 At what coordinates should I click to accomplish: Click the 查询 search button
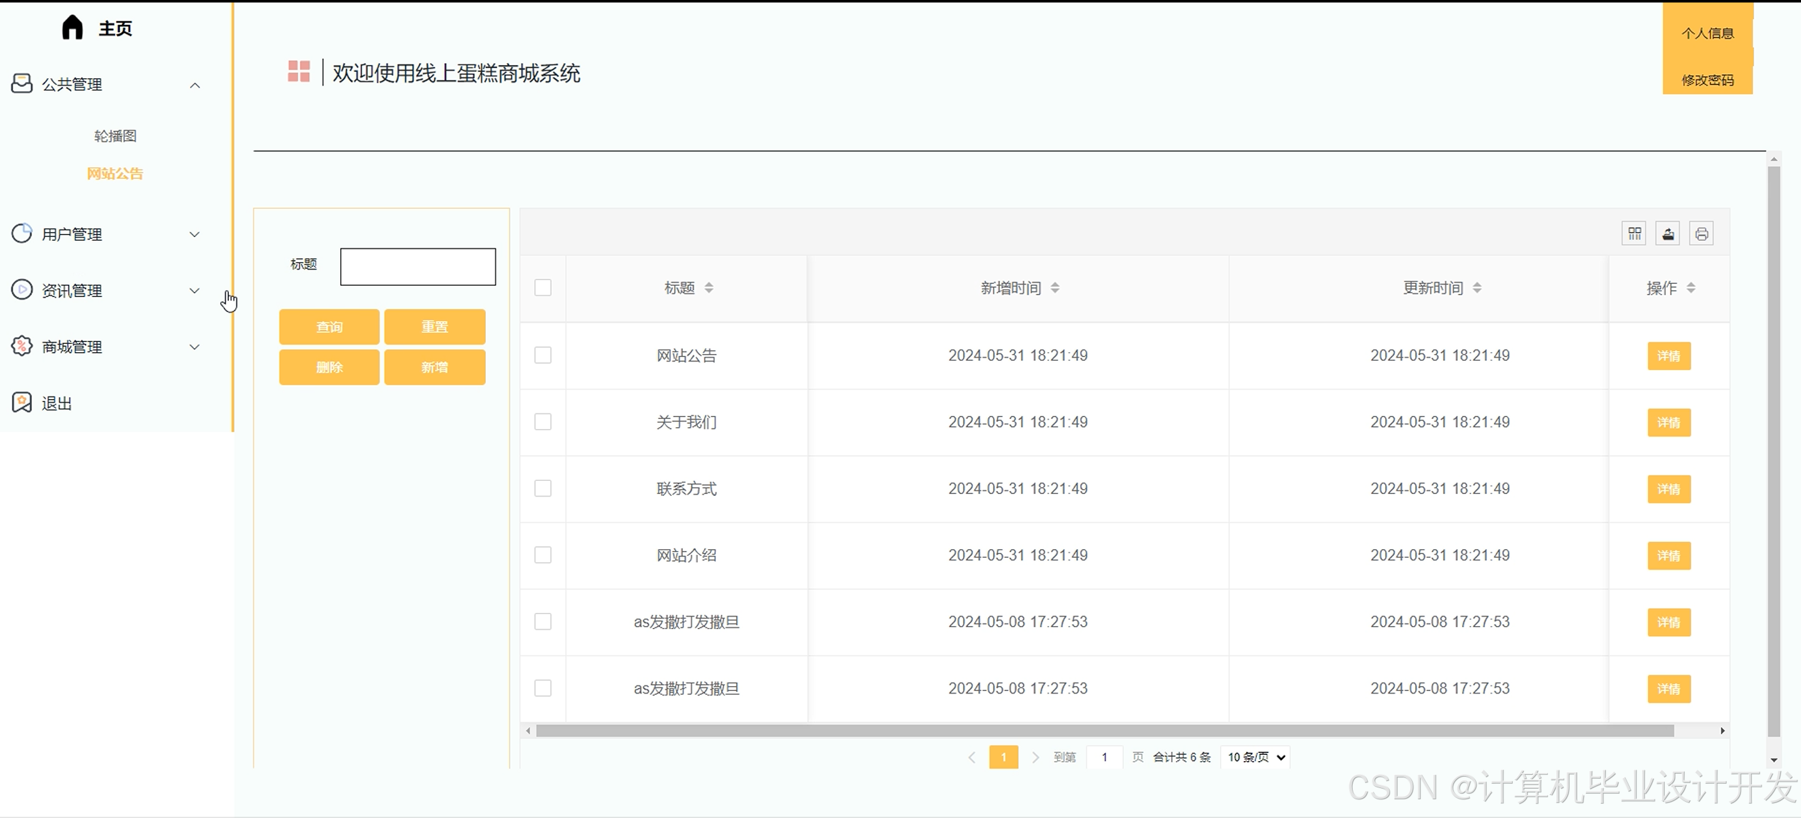(x=330, y=326)
